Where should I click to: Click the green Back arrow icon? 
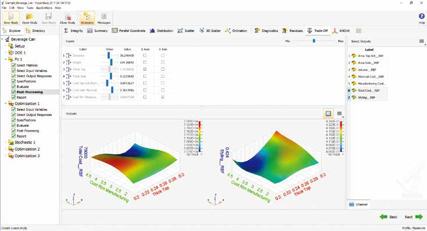pyautogui.click(x=383, y=217)
